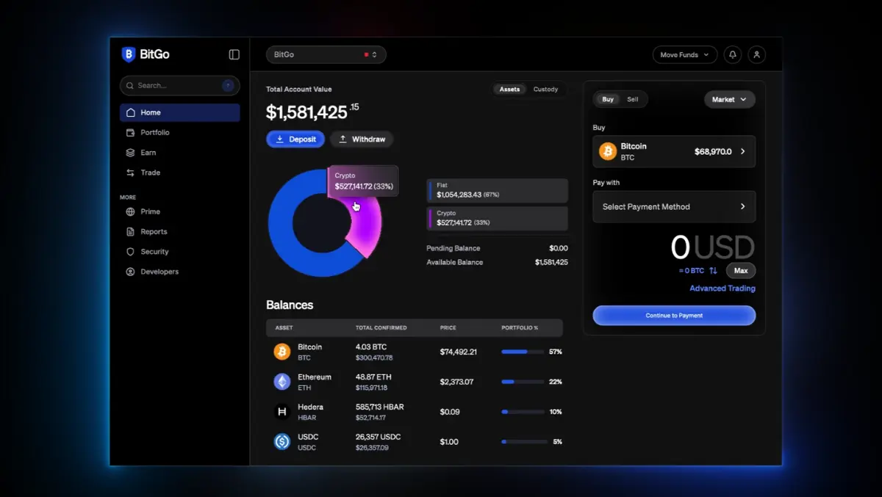Screen dimensions: 882x497
Task: Click the 585,713 HBAR balance
Action: pyautogui.click(x=380, y=407)
